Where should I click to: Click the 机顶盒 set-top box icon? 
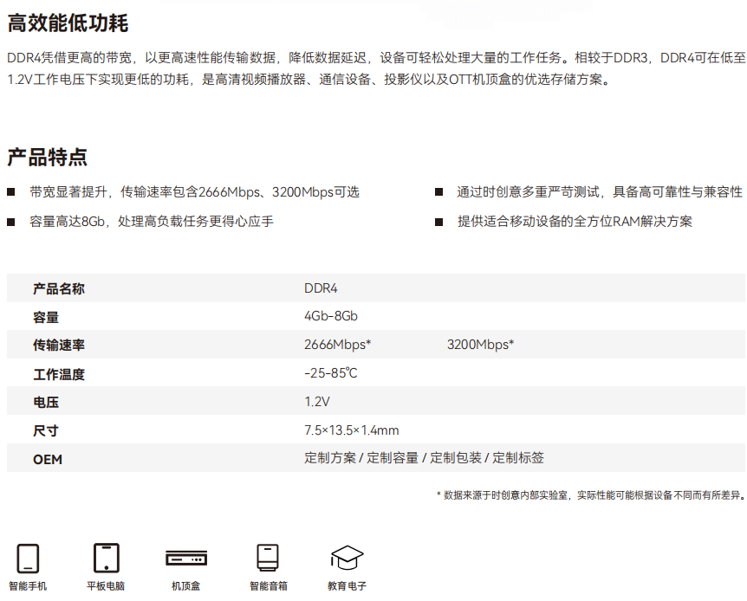pos(185,559)
